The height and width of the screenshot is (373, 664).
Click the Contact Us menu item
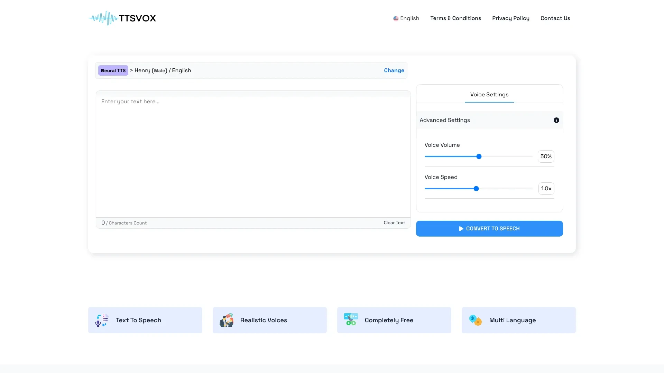(x=555, y=18)
